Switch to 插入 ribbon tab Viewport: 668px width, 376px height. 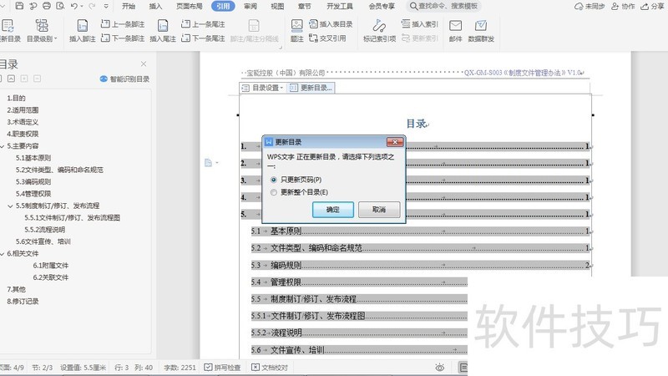point(155,6)
